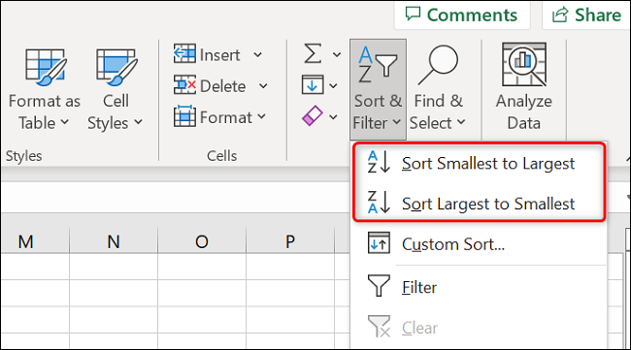This screenshot has height=350, width=631.
Task: Expand the AutoSum dropdown arrow
Action: [337, 54]
